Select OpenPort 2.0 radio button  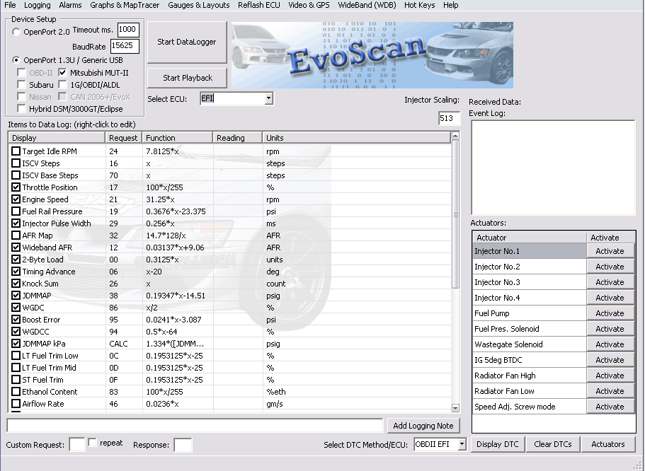point(16,32)
